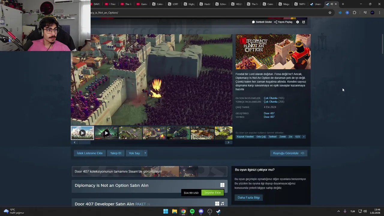Viewport: 384px width, 216px height.
Task: Open the Chrome extensions puzzle icon
Action: coord(354,13)
